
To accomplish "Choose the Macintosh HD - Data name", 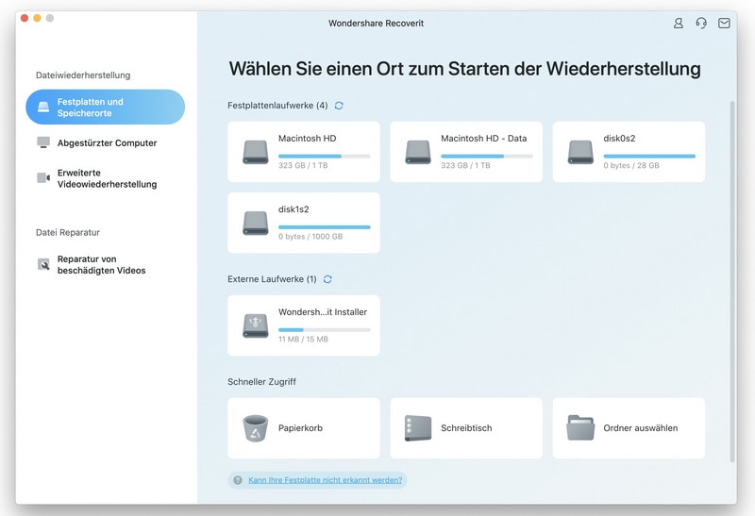I will [x=483, y=138].
